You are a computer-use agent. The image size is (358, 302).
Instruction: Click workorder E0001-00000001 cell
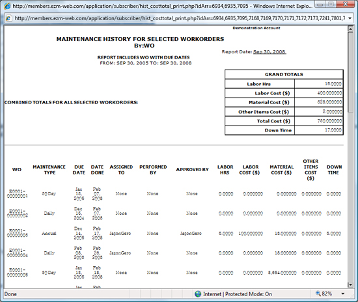18,193
